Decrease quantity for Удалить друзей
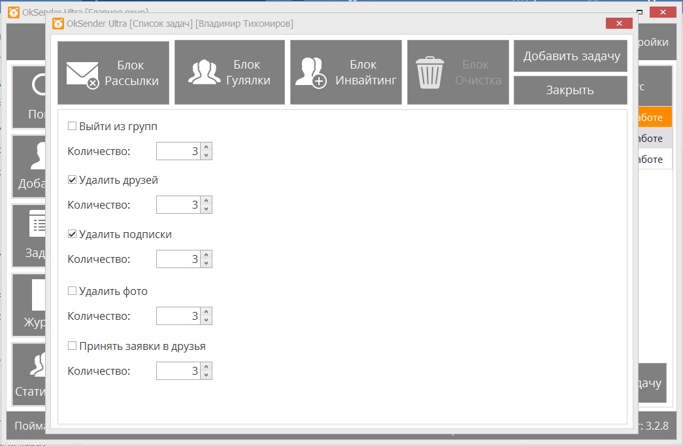Screen dimensions: 683x446 (x=207, y=209)
